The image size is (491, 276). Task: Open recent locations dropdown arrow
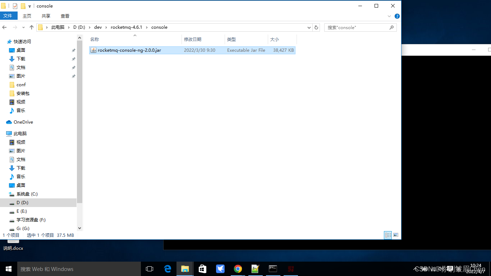tap(24, 27)
